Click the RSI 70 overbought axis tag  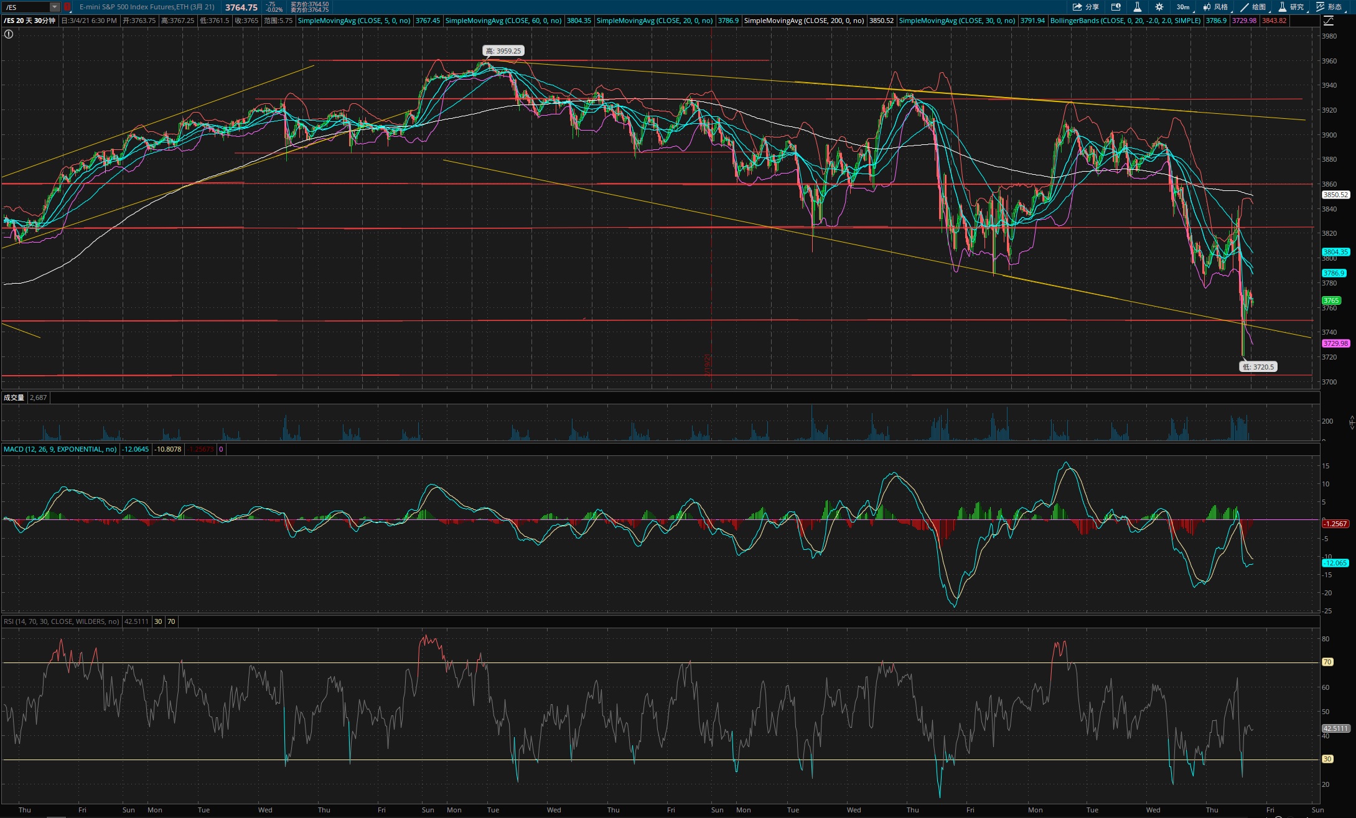pos(1327,662)
